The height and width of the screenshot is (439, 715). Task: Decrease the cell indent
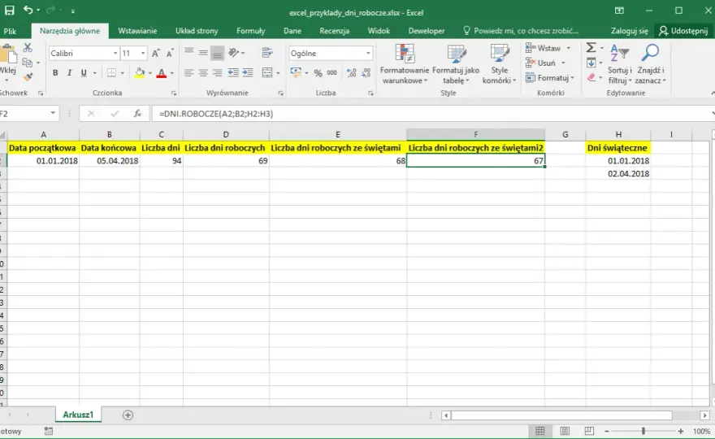233,72
